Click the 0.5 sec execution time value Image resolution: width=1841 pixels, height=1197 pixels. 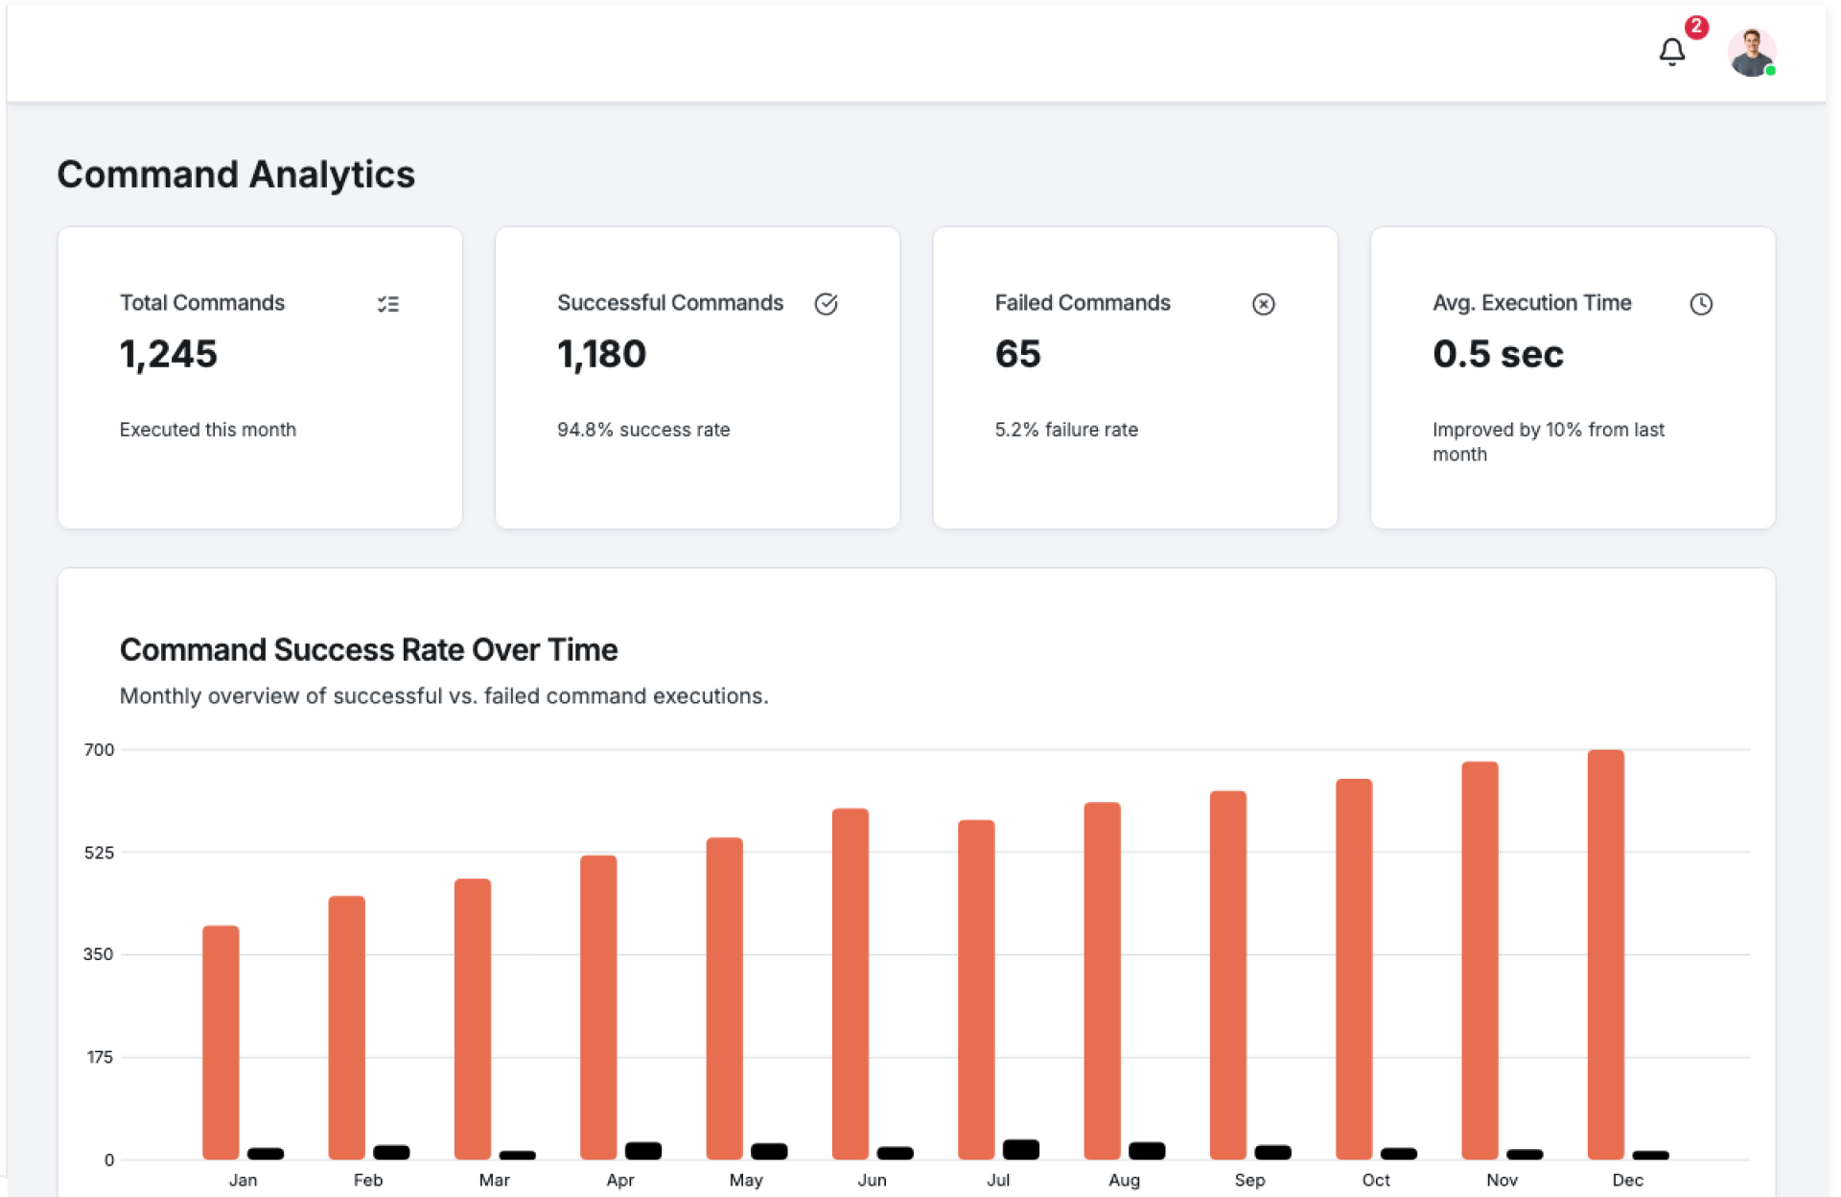click(1497, 354)
